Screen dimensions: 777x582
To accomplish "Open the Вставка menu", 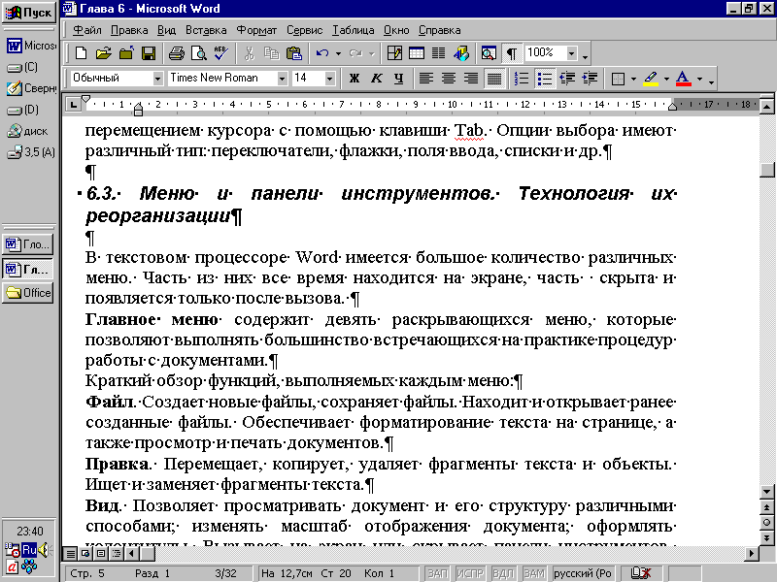I will tap(206, 30).
